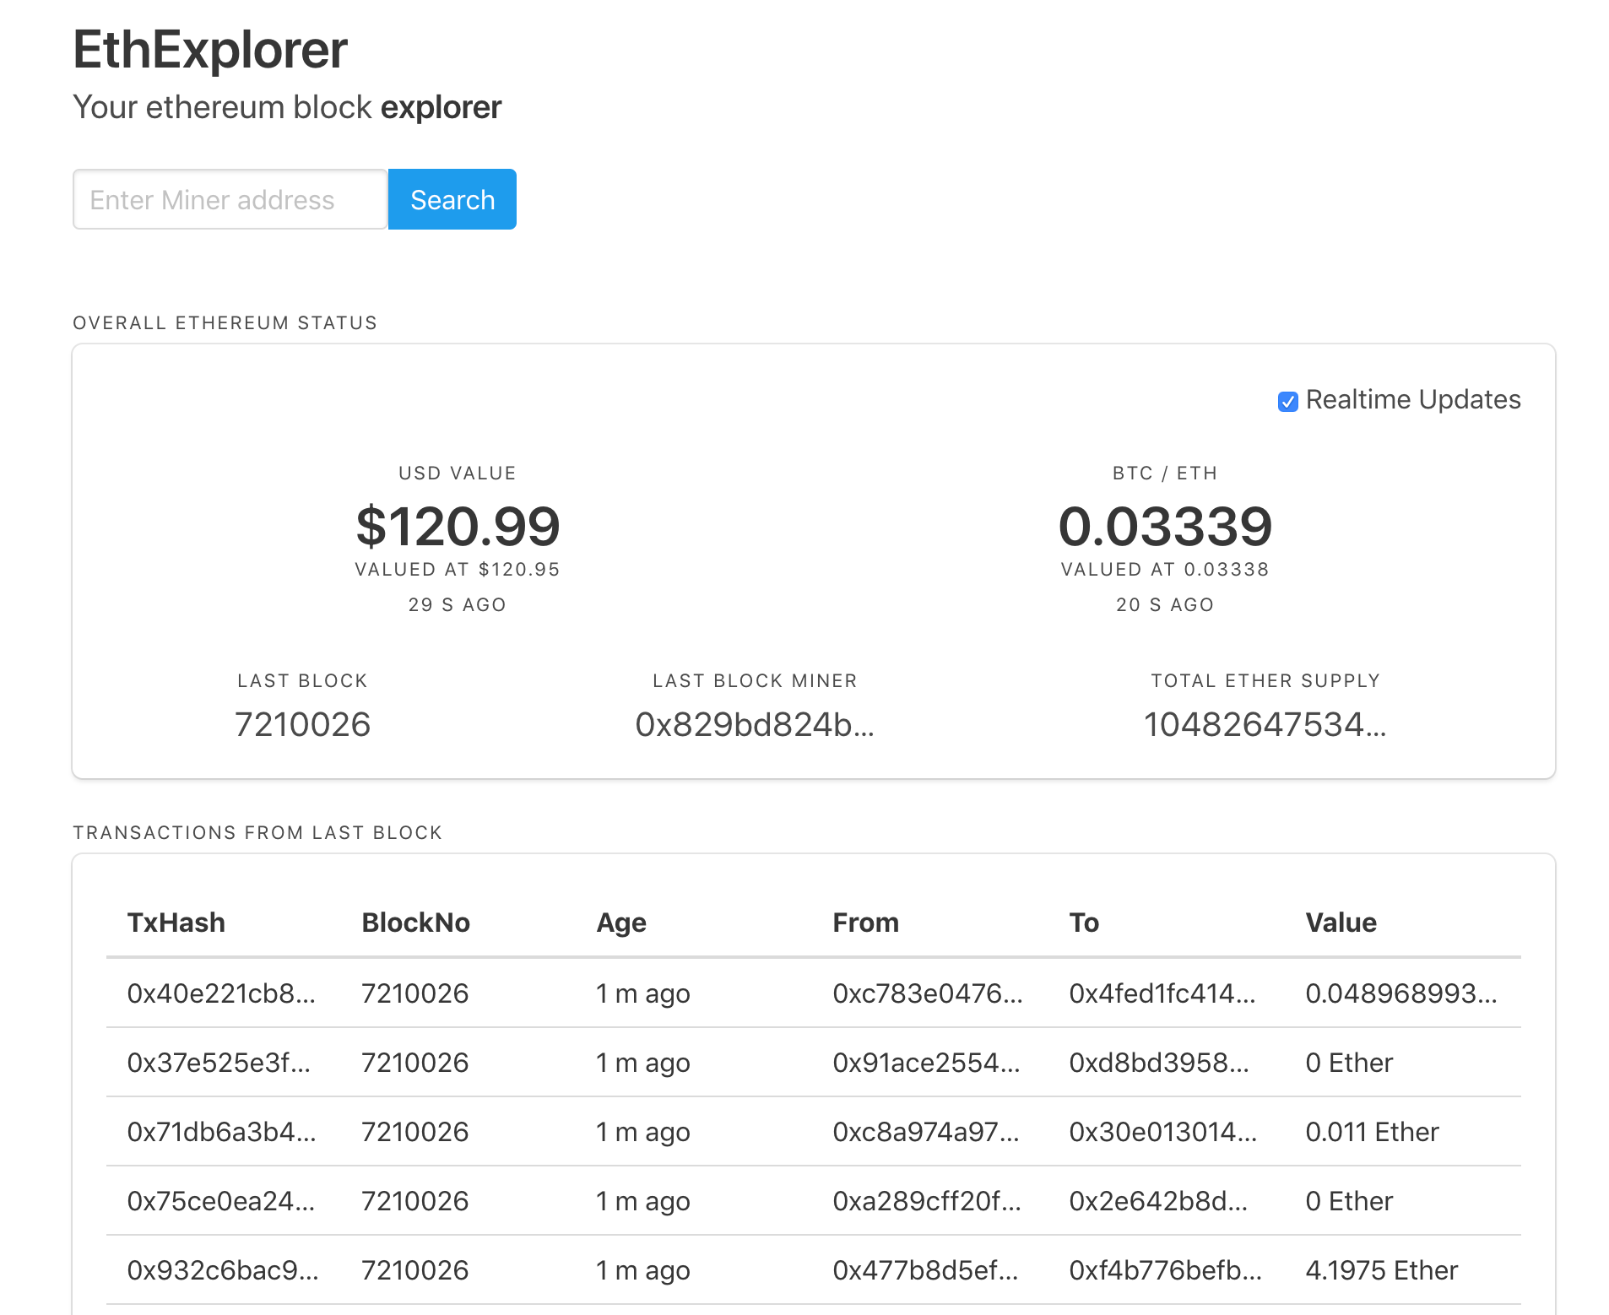Click sender address 0x91ace2554...

coord(926,1063)
